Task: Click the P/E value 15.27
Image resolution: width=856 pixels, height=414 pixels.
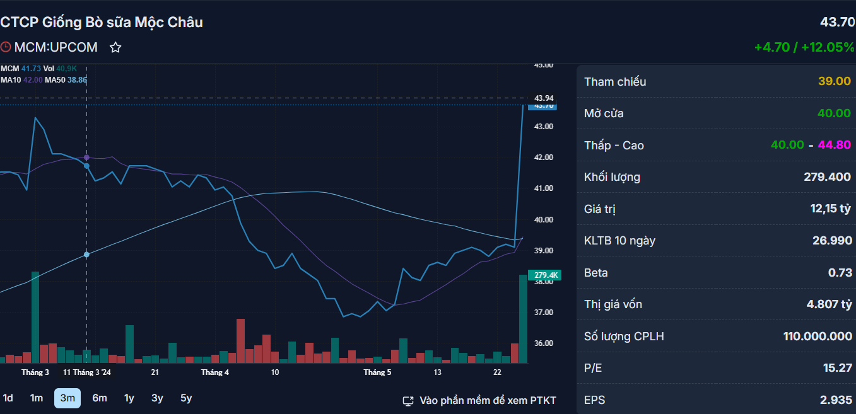Action: pyautogui.click(x=838, y=368)
